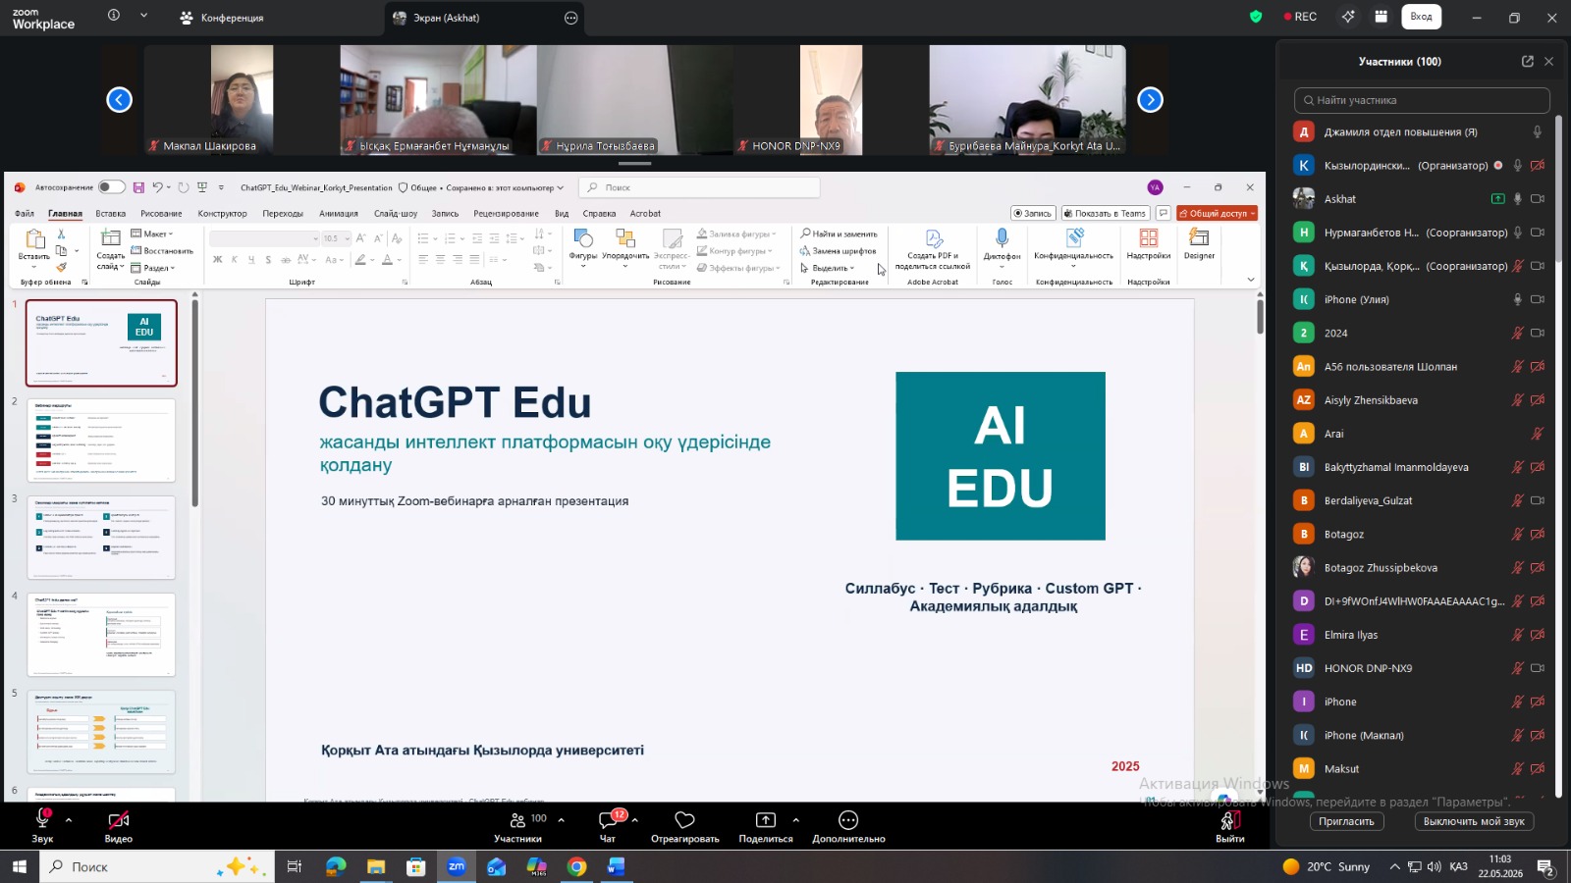Toggle text shadow S button
1571x883 pixels.
(268, 260)
